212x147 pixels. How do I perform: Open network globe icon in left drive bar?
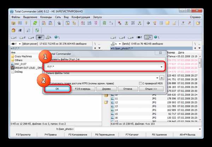[x=56, y=37]
